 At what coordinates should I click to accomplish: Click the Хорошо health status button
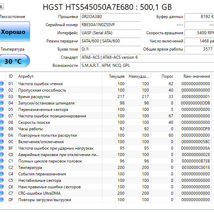tap(15, 32)
